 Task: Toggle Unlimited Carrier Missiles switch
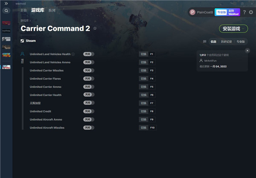point(89,71)
